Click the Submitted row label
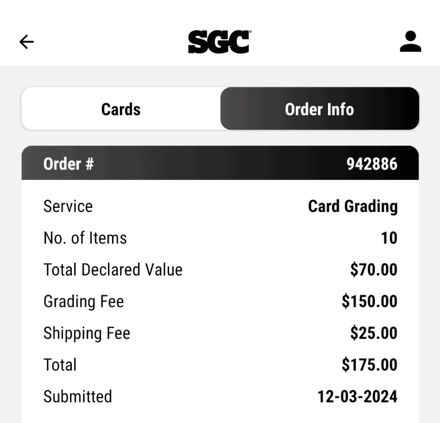The image size is (440, 423). pyautogui.click(x=77, y=396)
